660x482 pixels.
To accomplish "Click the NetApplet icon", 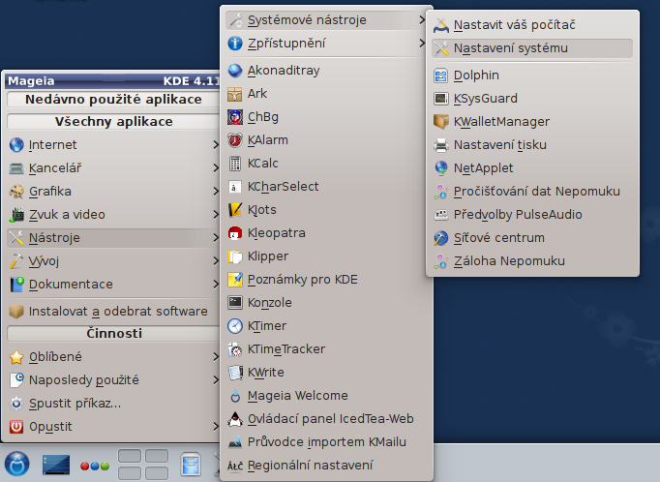I will click(x=440, y=168).
